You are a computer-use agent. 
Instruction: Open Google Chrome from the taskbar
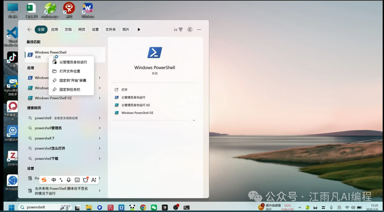(143, 207)
